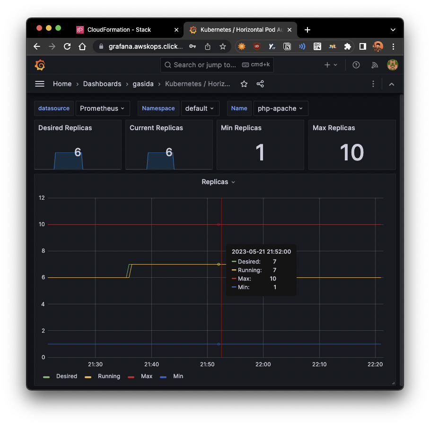
Task: Go to browser home page
Action: (x=82, y=46)
